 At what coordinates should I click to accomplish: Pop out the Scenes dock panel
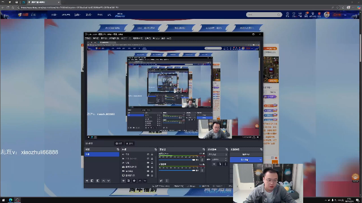click(118, 150)
